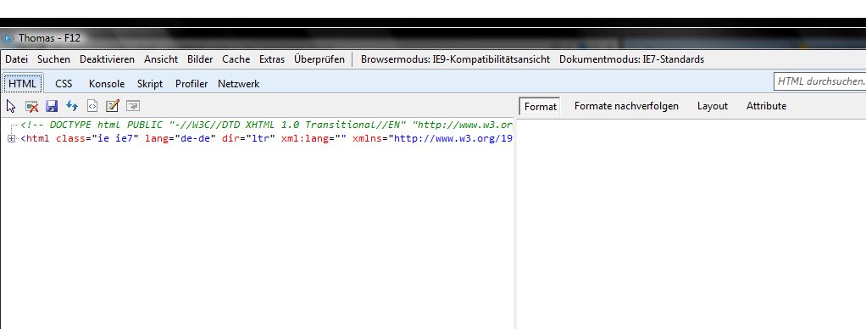The image size is (866, 329).
Task: Select the DOCTYPE comment line
Action: (267, 125)
